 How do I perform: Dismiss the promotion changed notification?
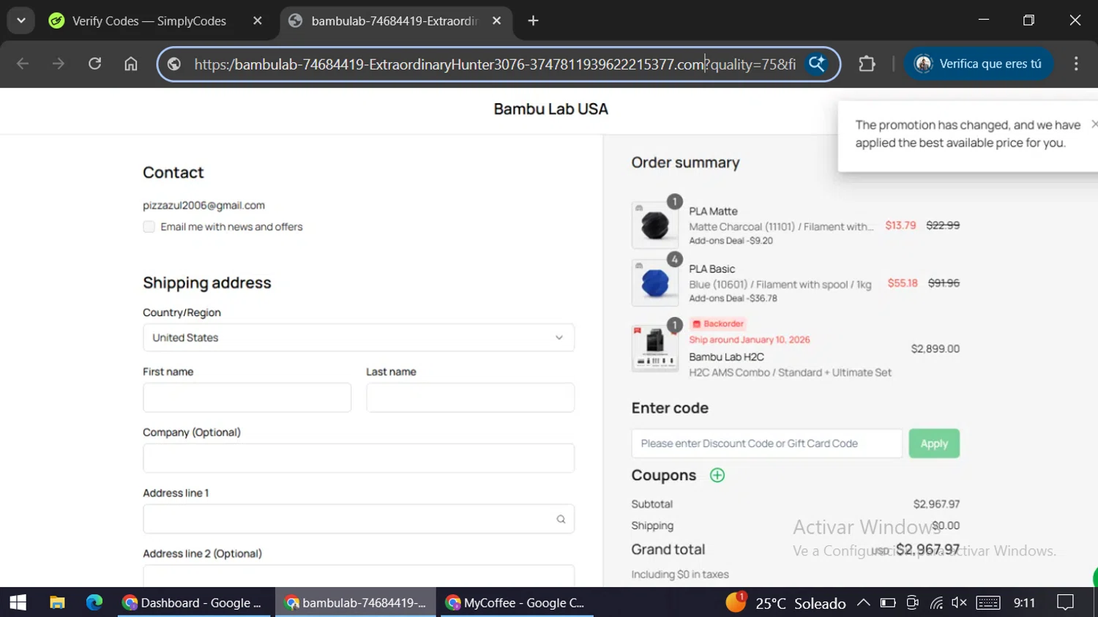pyautogui.click(x=1094, y=124)
